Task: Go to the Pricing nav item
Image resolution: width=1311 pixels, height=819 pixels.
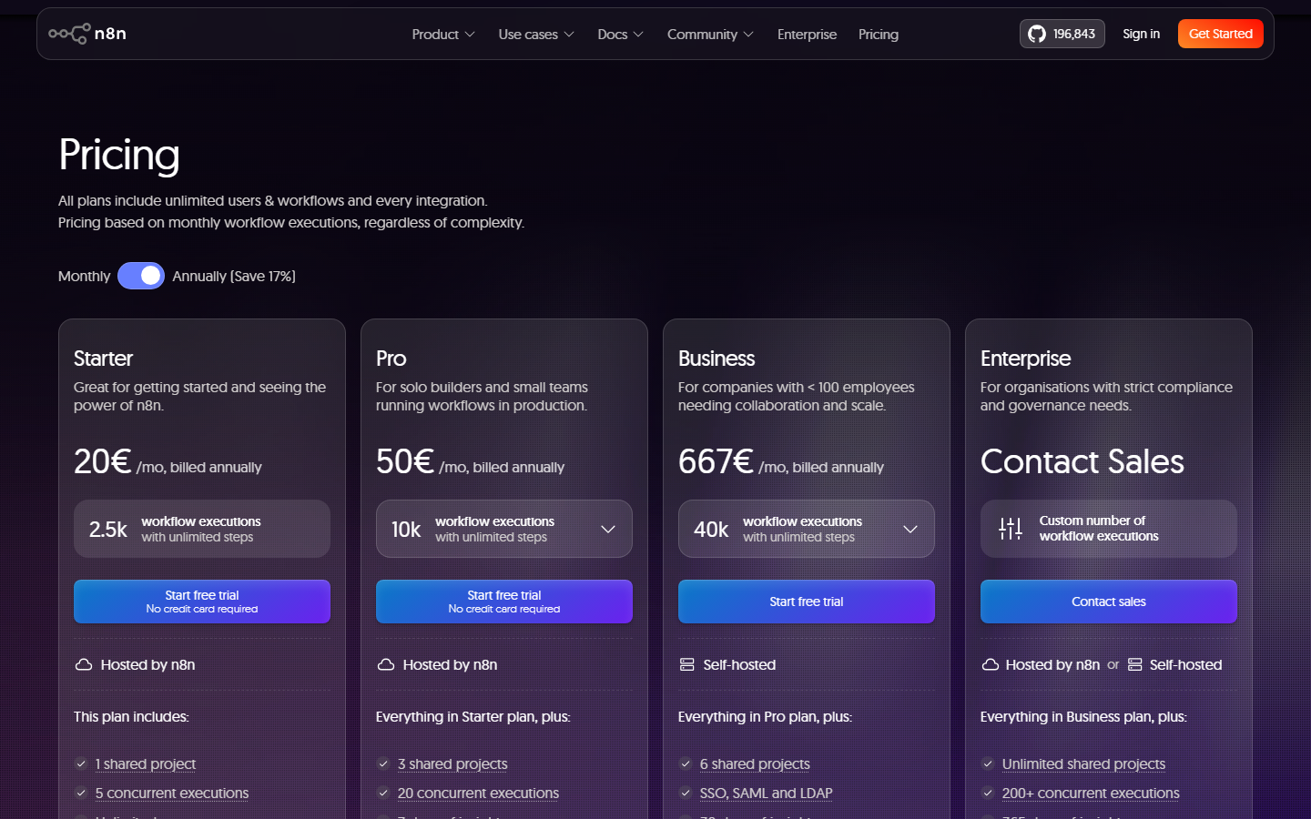Action: click(879, 35)
